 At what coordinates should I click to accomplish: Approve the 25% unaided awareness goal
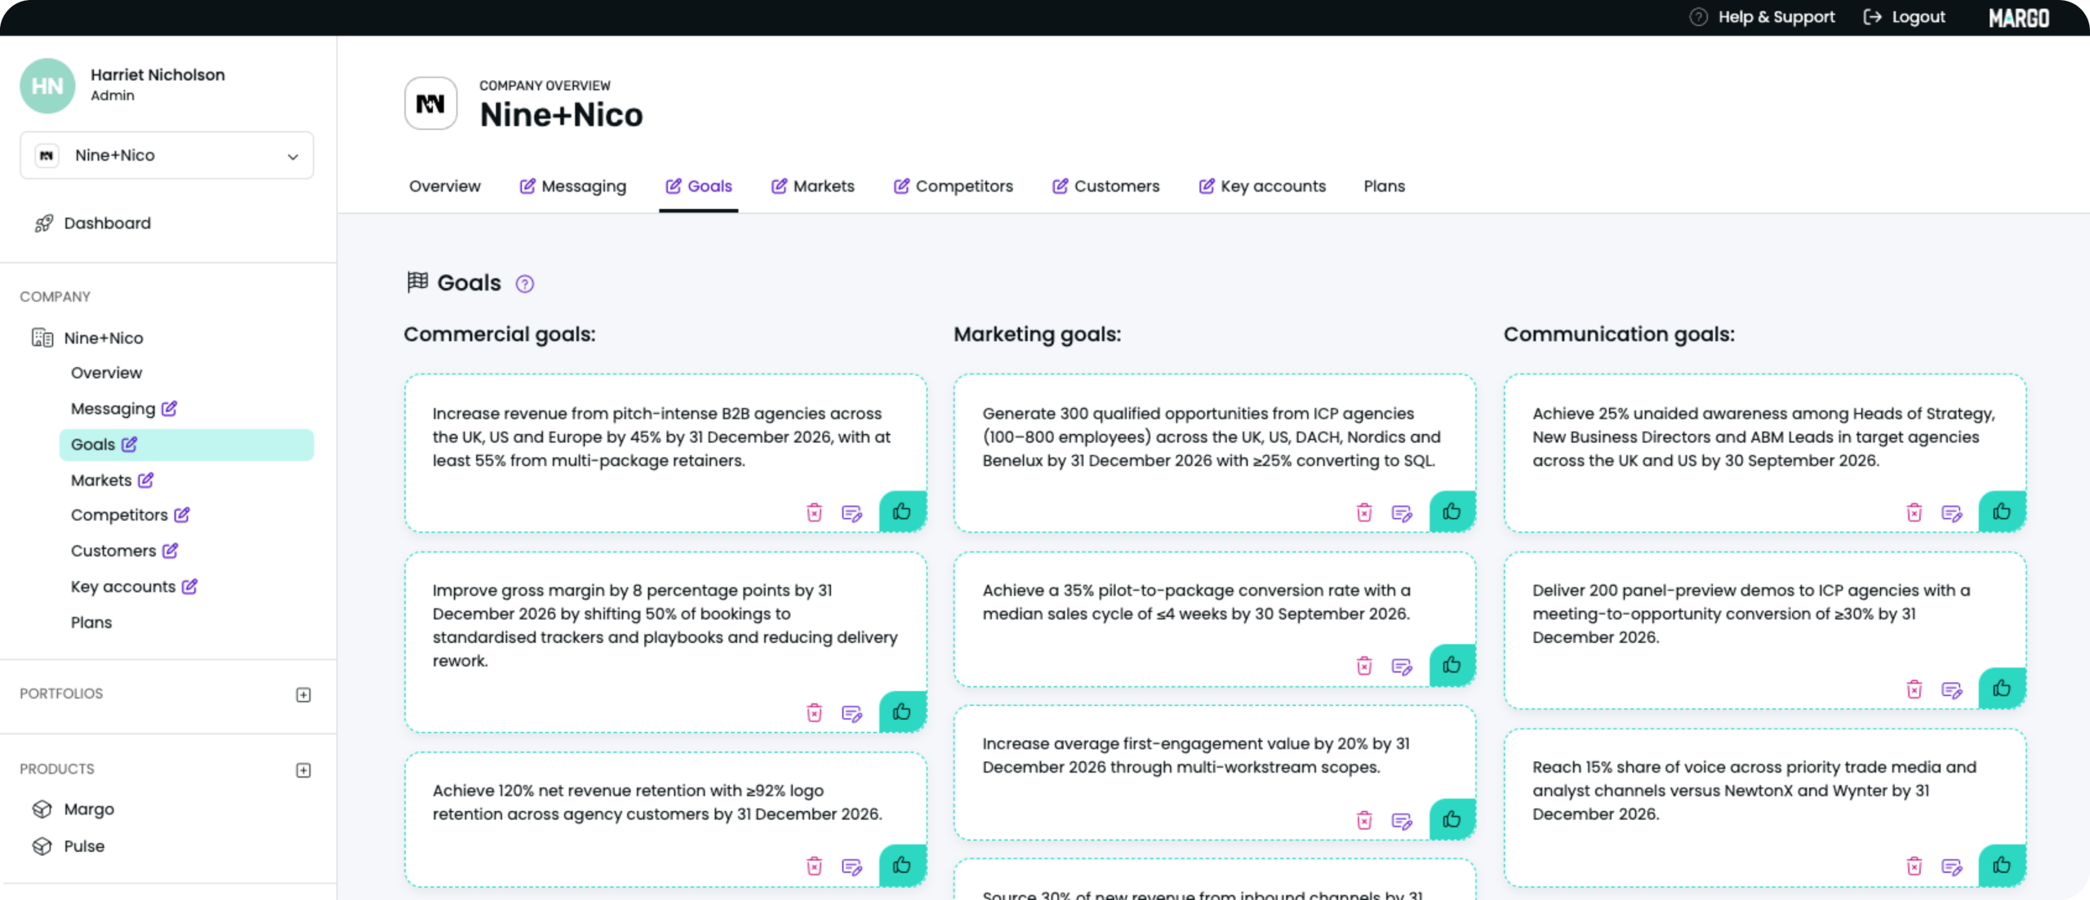pyautogui.click(x=2002, y=512)
